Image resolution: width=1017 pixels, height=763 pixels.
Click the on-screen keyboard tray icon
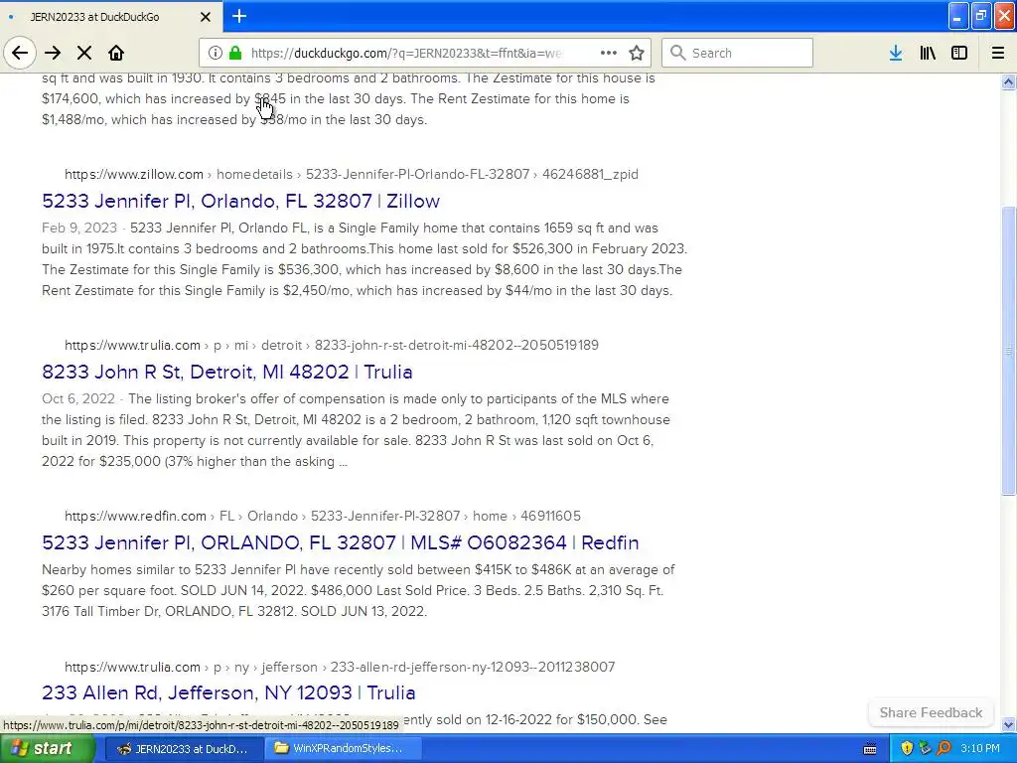[870, 749]
